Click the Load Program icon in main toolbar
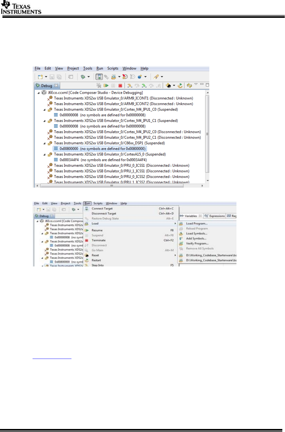The width and height of the screenshot is (285, 432). [x=114, y=77]
